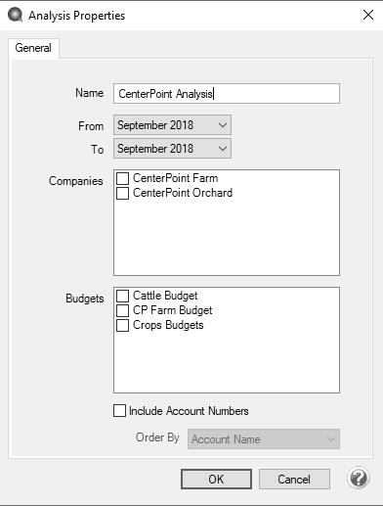
Task: Confirm with the OK button
Action: tap(216, 479)
